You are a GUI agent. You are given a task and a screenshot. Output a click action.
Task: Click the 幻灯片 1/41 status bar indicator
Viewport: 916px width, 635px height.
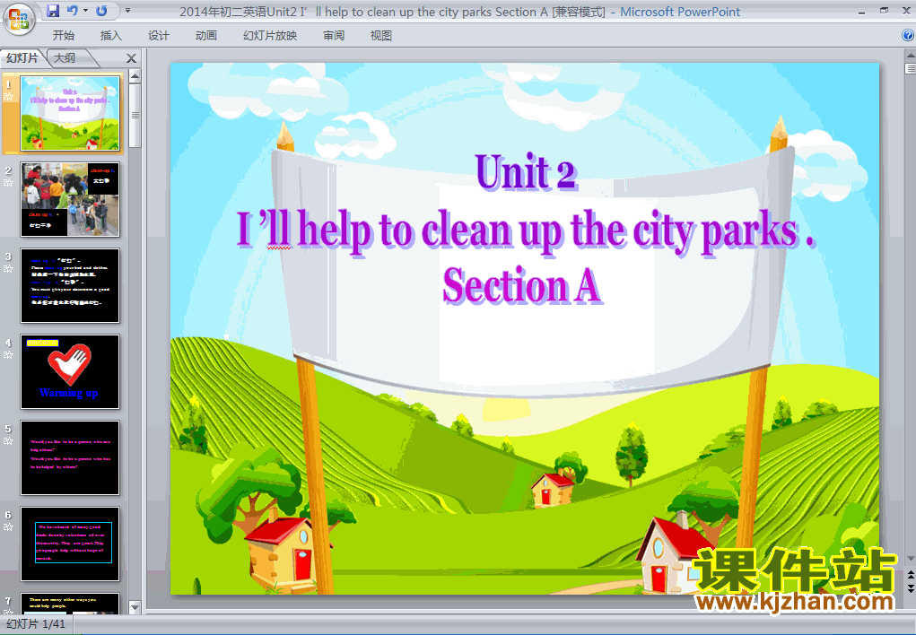tap(36, 624)
